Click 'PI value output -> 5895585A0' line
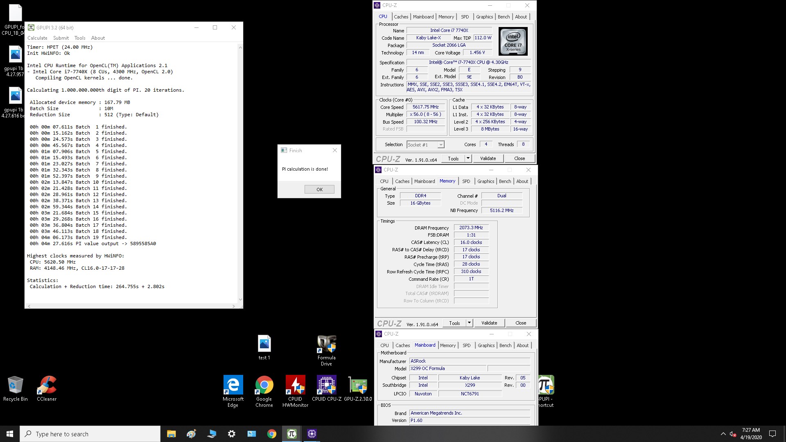Screen dimensions: 786x442 pyautogui.click(x=93, y=244)
